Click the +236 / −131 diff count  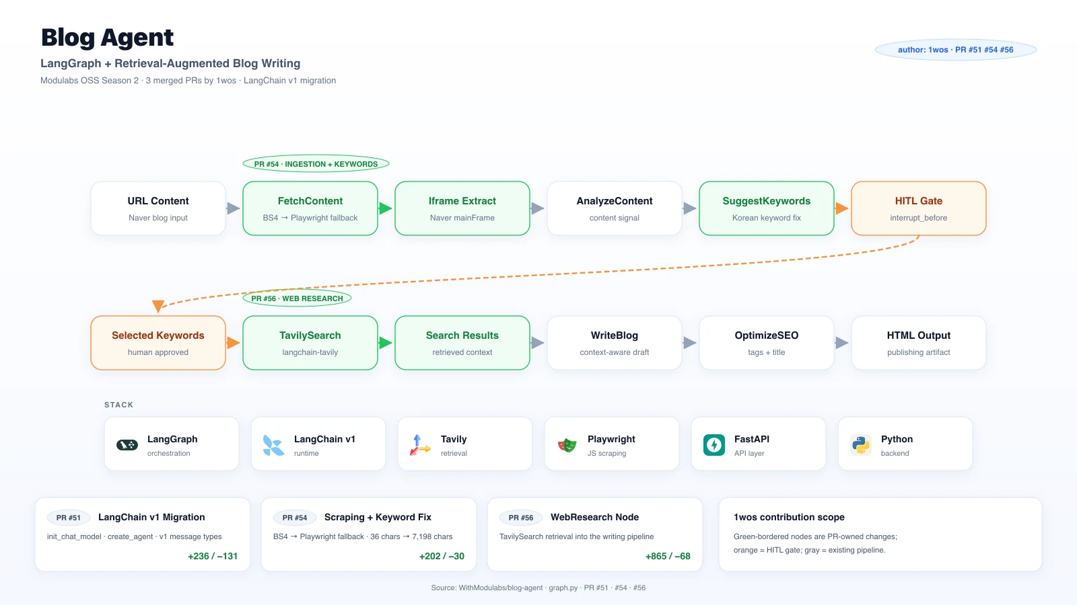pyautogui.click(x=213, y=556)
